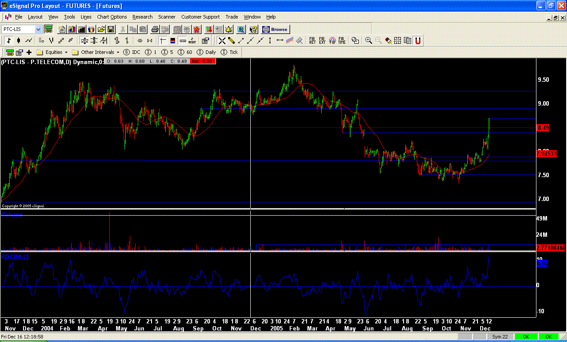Open the PTC-LIS symbol dropdown
The height and width of the screenshot is (342, 567).
[x=38, y=29]
